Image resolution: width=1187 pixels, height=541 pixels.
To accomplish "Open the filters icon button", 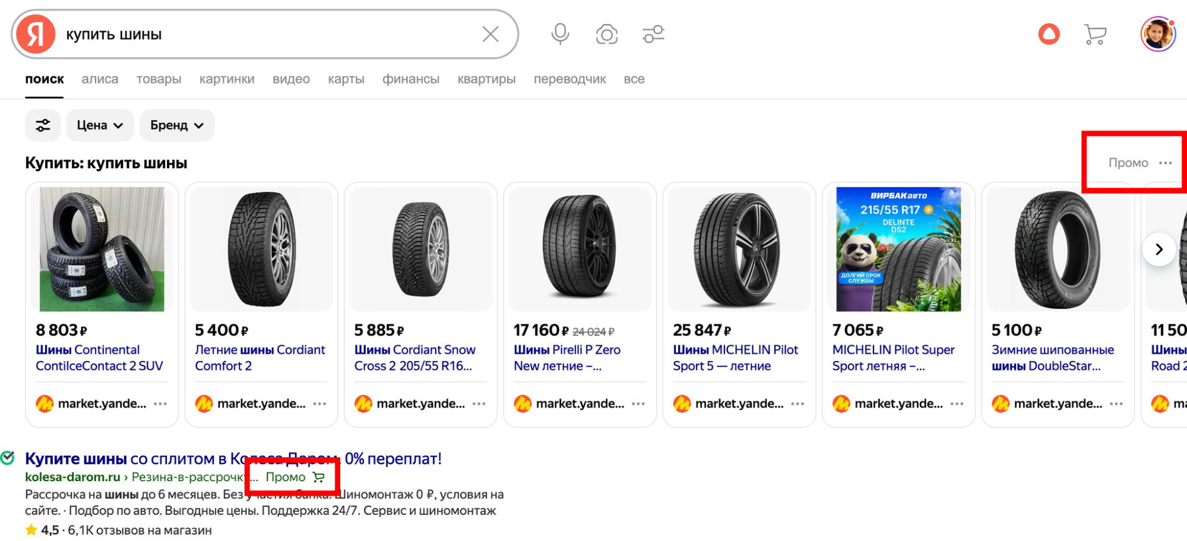I will pos(43,125).
